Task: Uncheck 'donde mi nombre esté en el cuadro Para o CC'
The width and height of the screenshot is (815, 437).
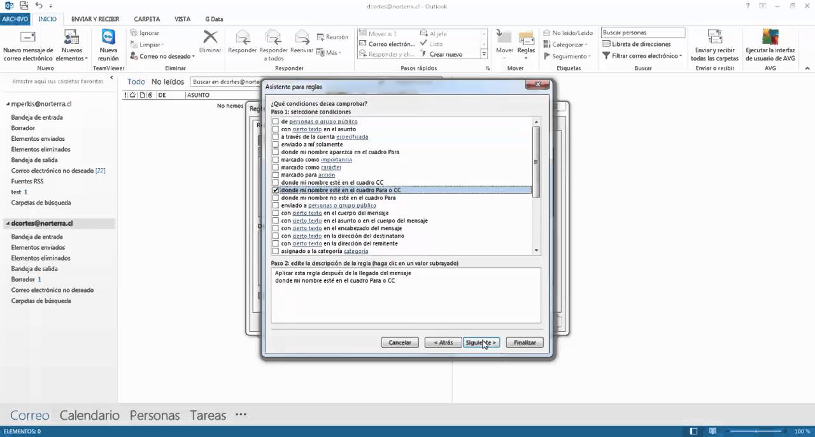Action: coord(276,190)
